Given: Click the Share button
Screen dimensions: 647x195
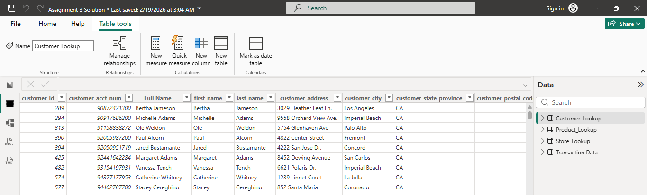Looking at the screenshot, I should point(624,24).
